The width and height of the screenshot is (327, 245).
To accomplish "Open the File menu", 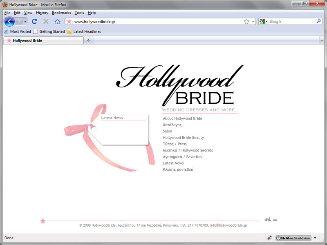I will point(7,13).
